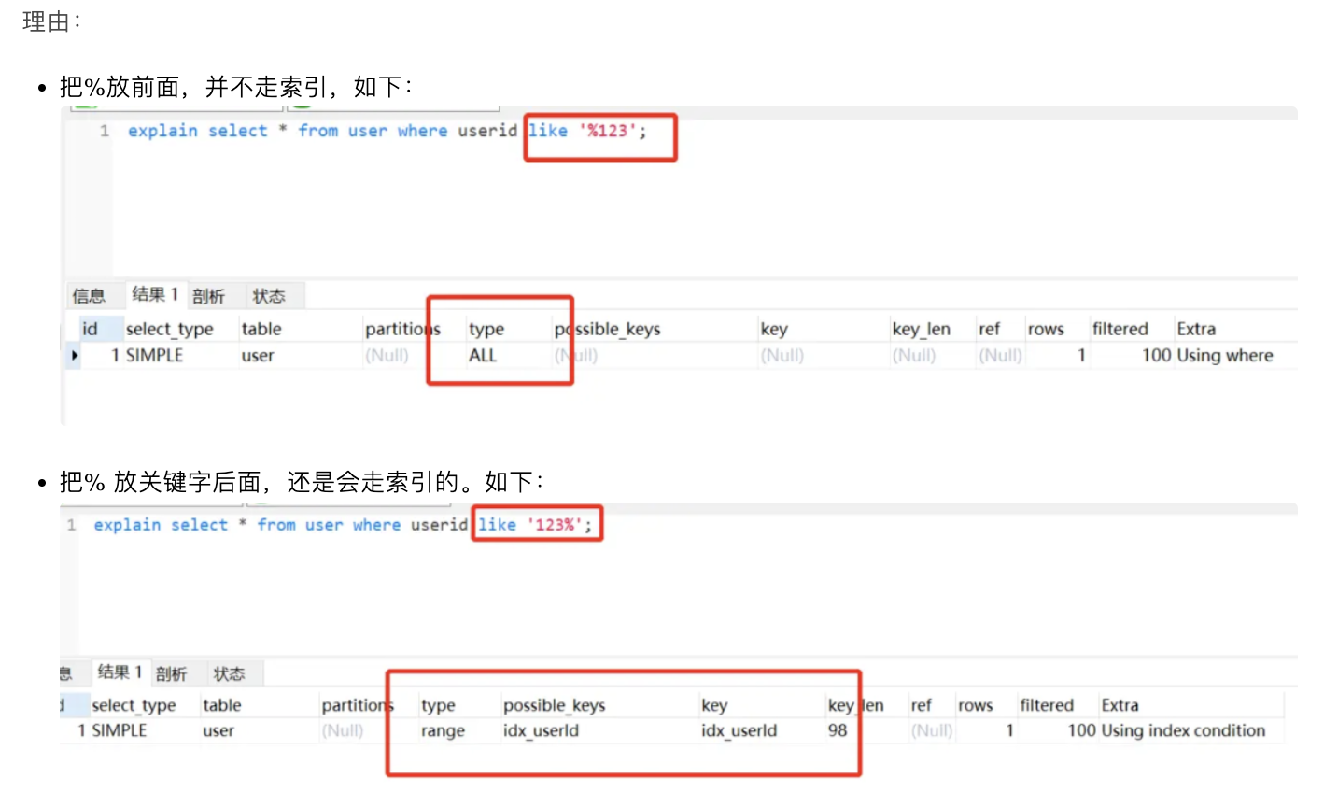Screen dimensions: 1324x807
Task: Click the row indicator arrow beside SIMPLE row
Action: click(x=75, y=356)
